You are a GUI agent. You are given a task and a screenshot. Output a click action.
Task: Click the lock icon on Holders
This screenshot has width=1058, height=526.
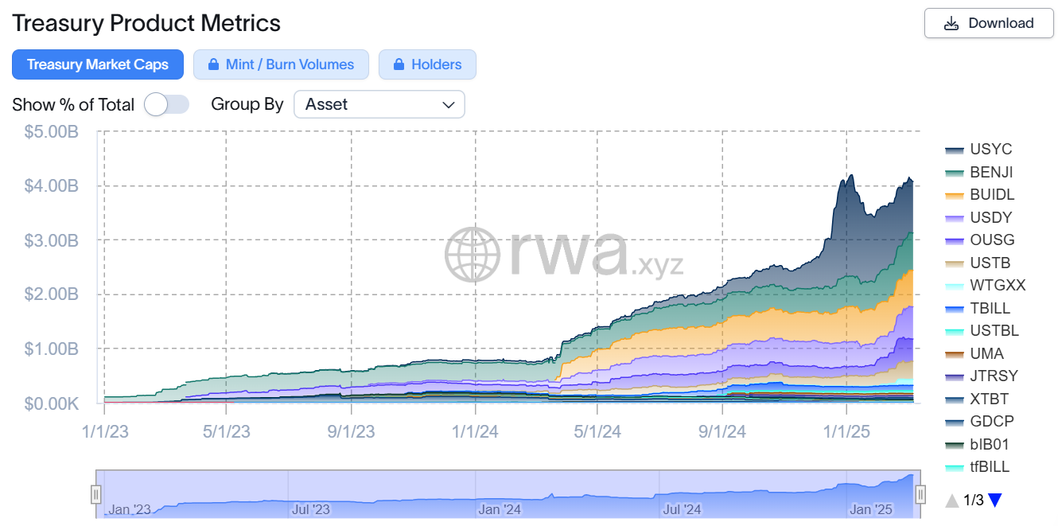tap(399, 64)
